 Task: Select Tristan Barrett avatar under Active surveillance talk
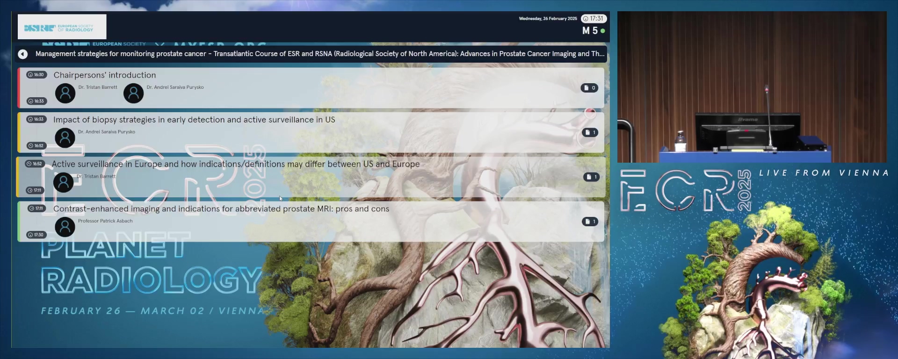(64, 182)
